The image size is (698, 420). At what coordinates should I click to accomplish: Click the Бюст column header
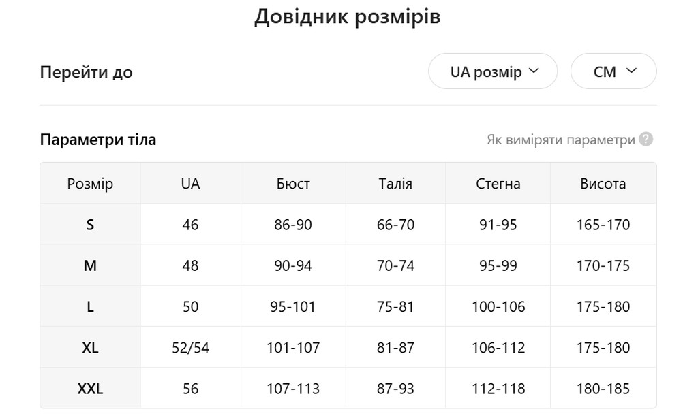(x=293, y=183)
